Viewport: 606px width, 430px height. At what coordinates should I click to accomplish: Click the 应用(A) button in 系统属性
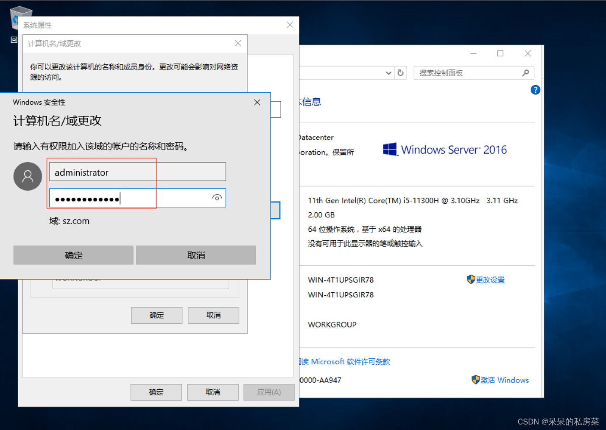tap(269, 392)
